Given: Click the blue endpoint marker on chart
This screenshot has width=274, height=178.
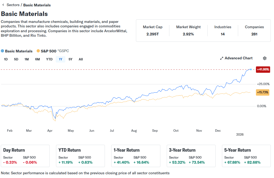Looking at the screenshot, I should tap(251, 69).
